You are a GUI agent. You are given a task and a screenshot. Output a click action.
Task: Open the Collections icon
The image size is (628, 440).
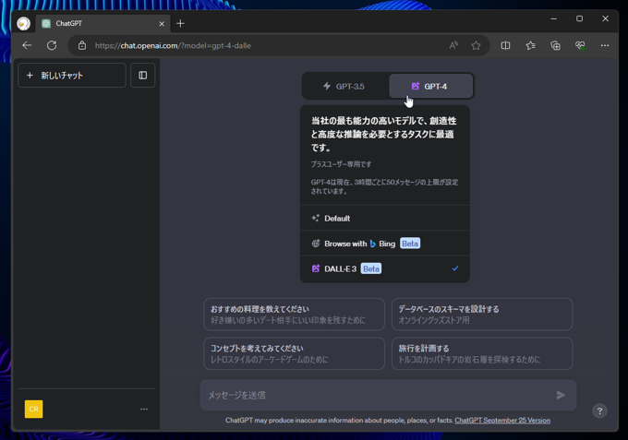tap(556, 45)
